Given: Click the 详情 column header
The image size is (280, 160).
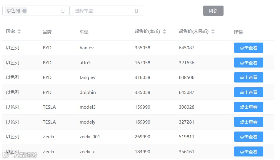Looking at the screenshot, I should pyautogui.click(x=239, y=32).
